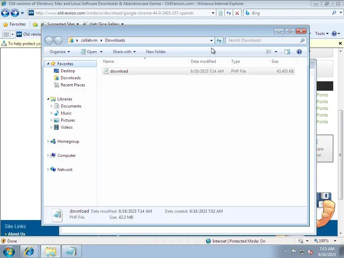Screen dimensions: 344x258
Task: Open the Windows Start menu
Action: 9,252
